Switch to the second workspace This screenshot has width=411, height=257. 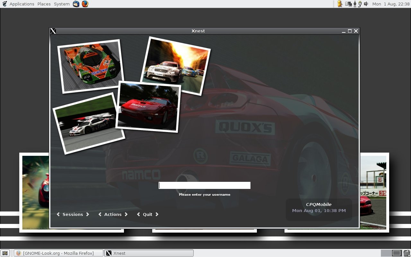[x=397, y=253]
